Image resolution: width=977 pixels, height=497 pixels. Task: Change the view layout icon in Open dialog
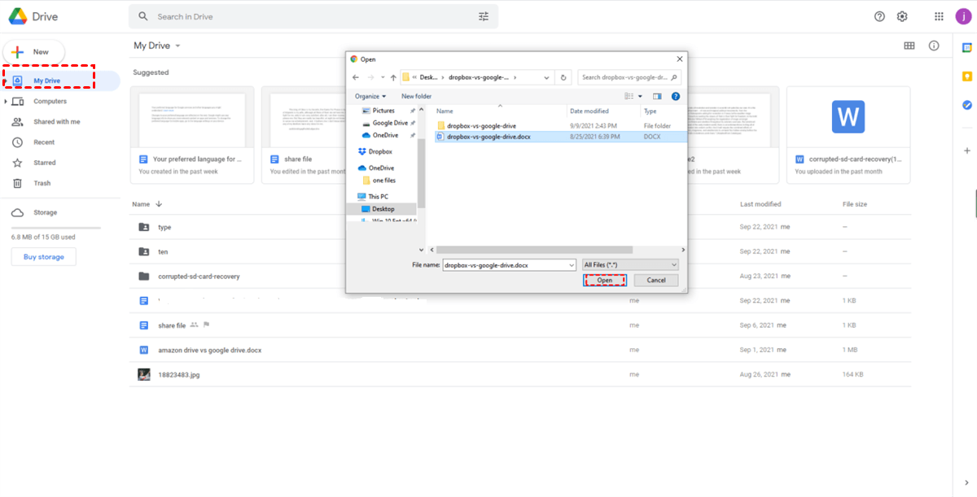pyautogui.click(x=629, y=96)
